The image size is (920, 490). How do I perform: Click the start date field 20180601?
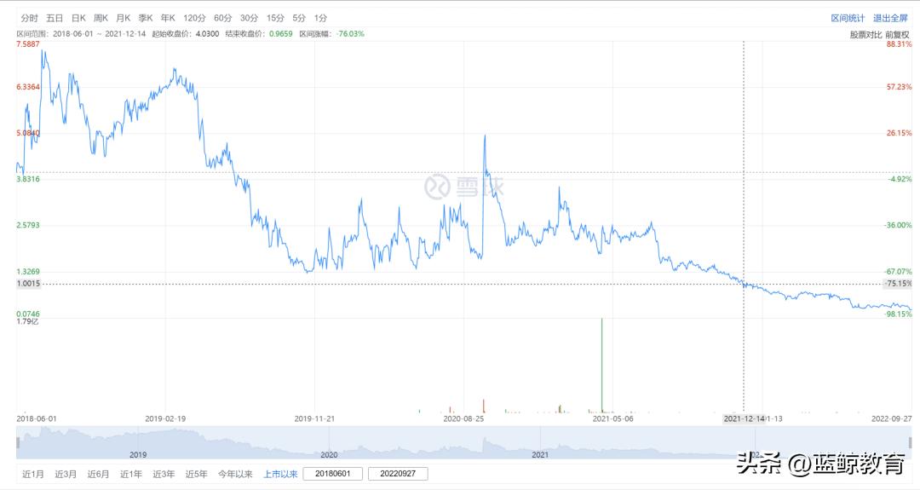[333, 474]
